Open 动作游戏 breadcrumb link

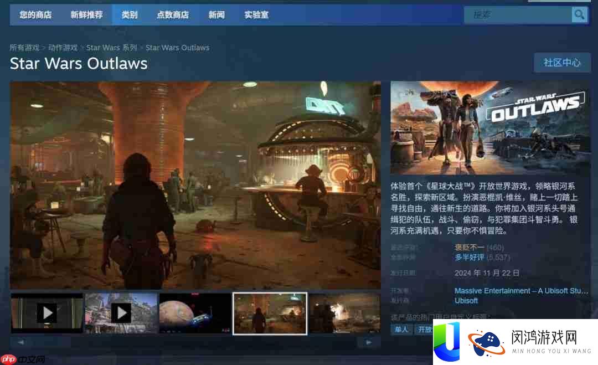click(x=63, y=48)
